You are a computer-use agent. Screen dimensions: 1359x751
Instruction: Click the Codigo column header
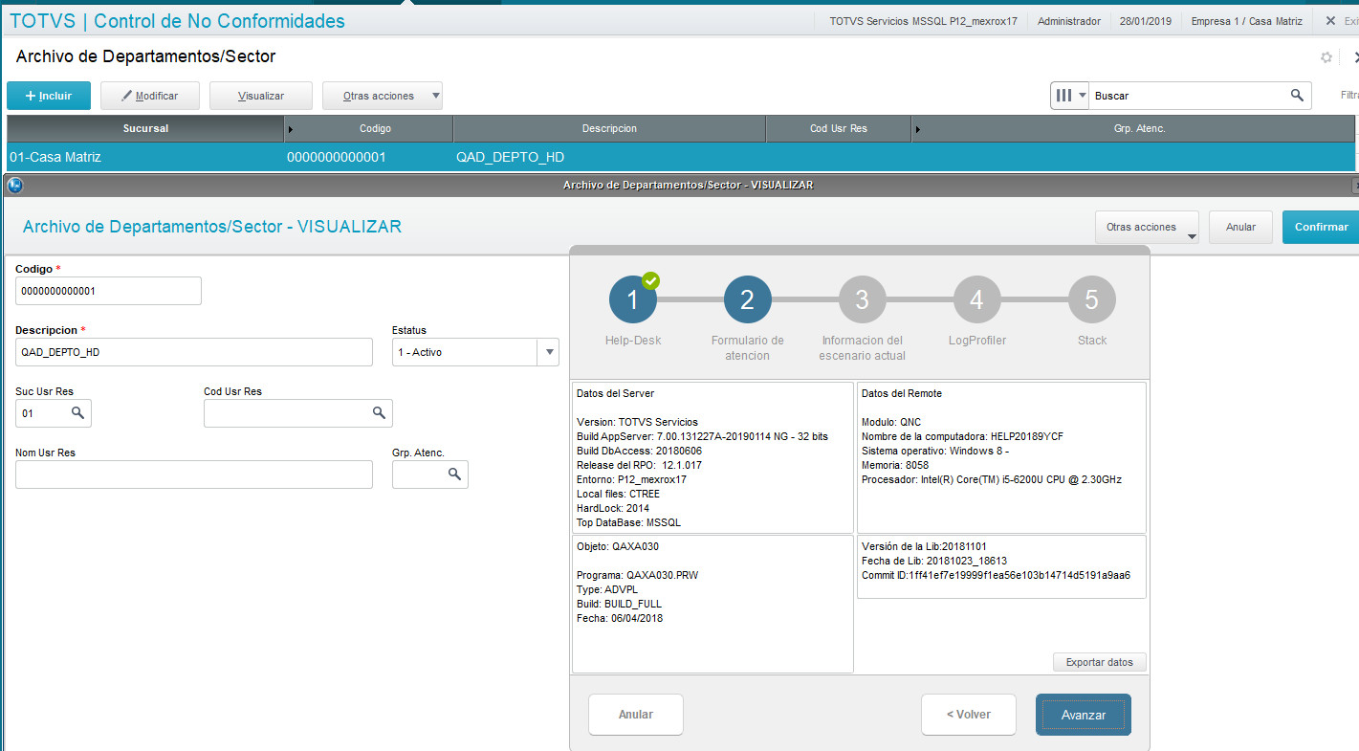click(x=369, y=128)
